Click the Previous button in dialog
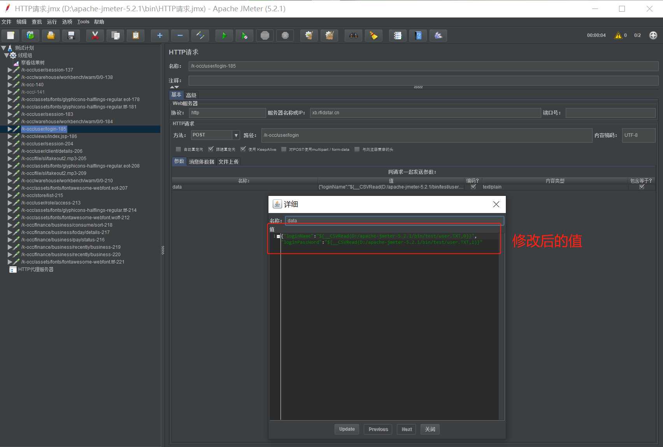Screen dimensions: 663x447 (378, 429)
